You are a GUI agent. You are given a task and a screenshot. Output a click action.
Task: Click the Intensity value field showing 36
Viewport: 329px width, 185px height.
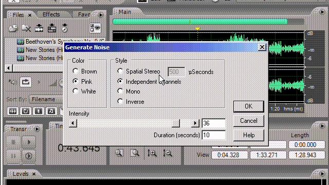click(214, 123)
